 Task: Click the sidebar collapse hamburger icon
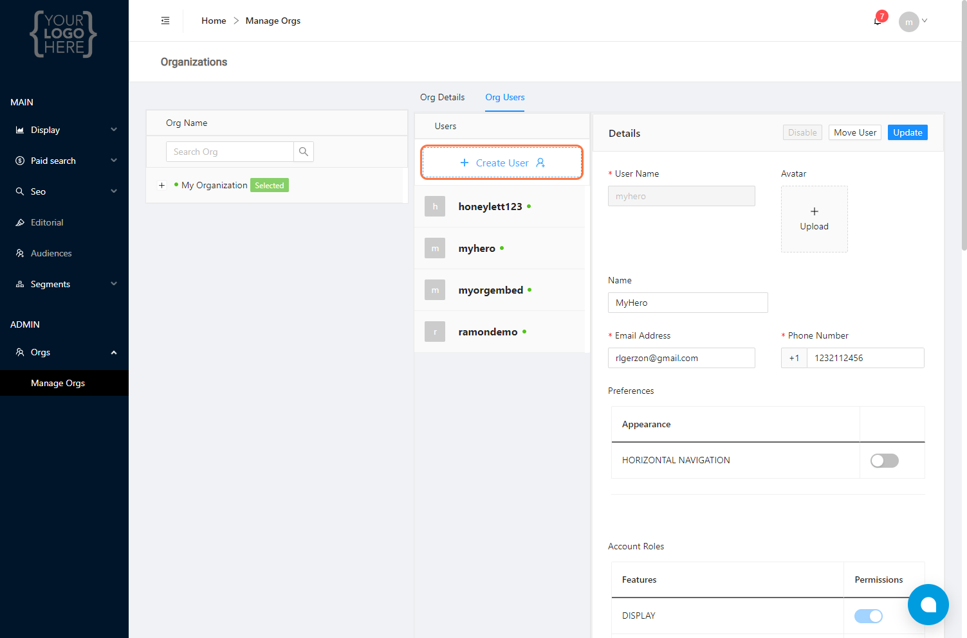pyautogui.click(x=165, y=21)
